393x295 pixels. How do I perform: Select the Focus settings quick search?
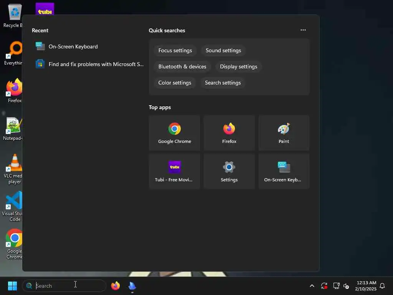click(175, 50)
